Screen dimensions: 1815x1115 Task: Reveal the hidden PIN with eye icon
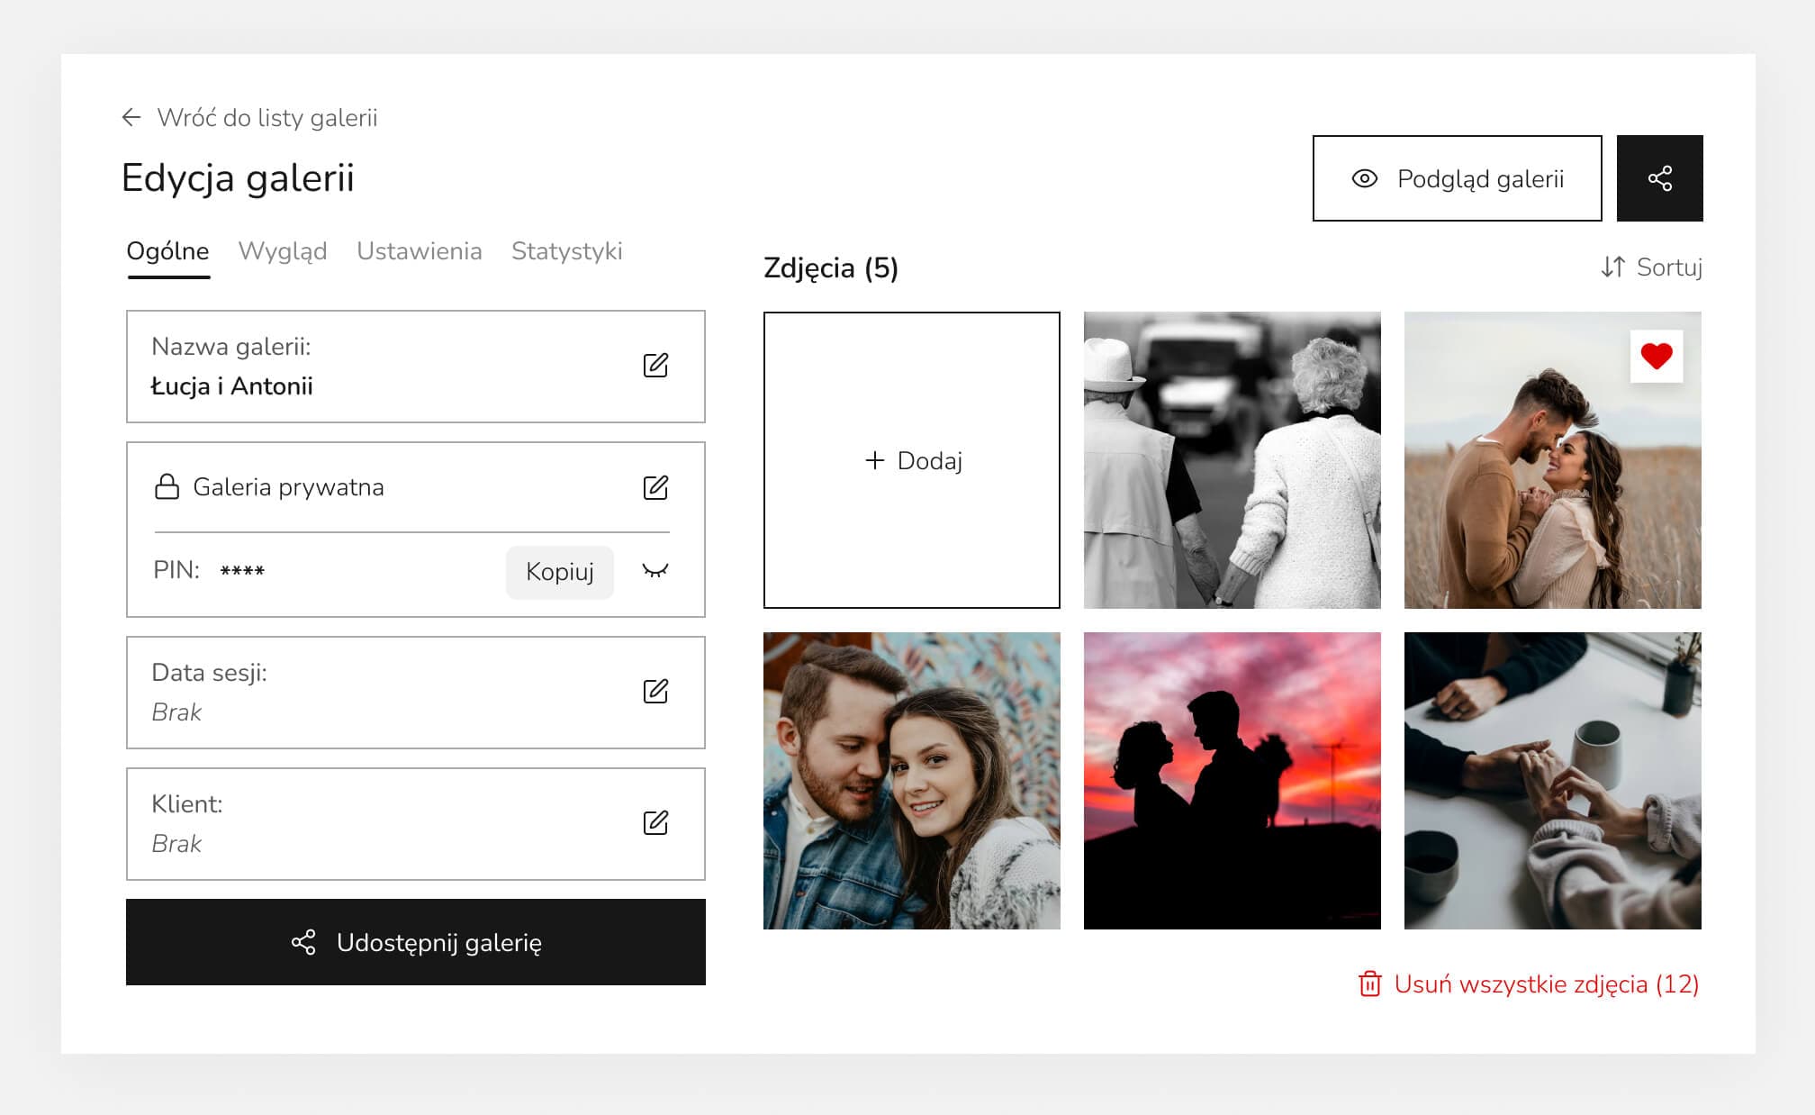655,571
